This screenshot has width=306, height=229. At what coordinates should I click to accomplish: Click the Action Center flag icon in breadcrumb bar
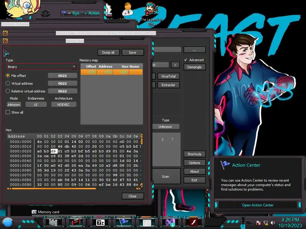point(64,13)
